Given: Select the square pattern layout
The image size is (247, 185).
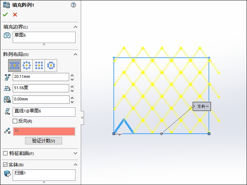Looking at the screenshot, I should (39, 66).
